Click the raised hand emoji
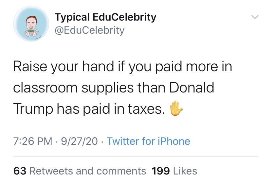The image size is (271, 182). point(175,109)
